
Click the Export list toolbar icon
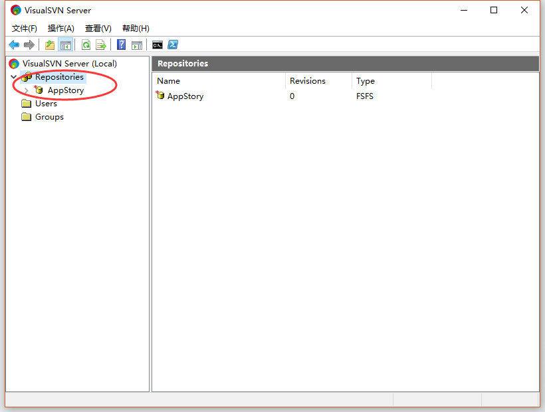tap(101, 45)
